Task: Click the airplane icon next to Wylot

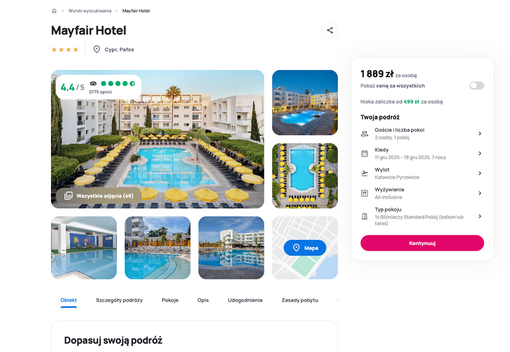Action: 365,173
